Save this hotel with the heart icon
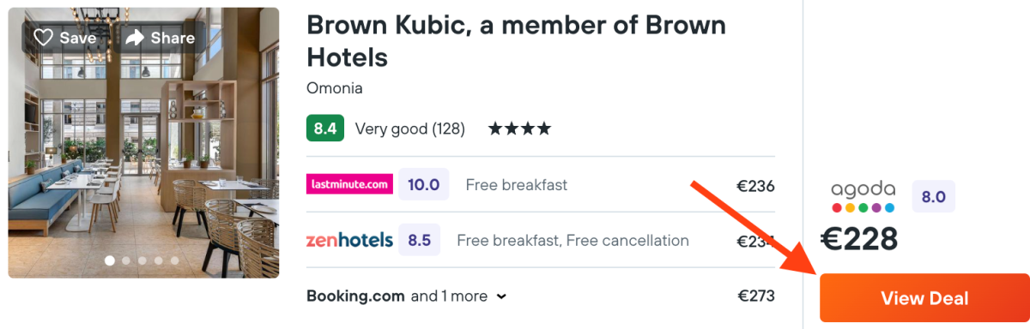 click(43, 38)
